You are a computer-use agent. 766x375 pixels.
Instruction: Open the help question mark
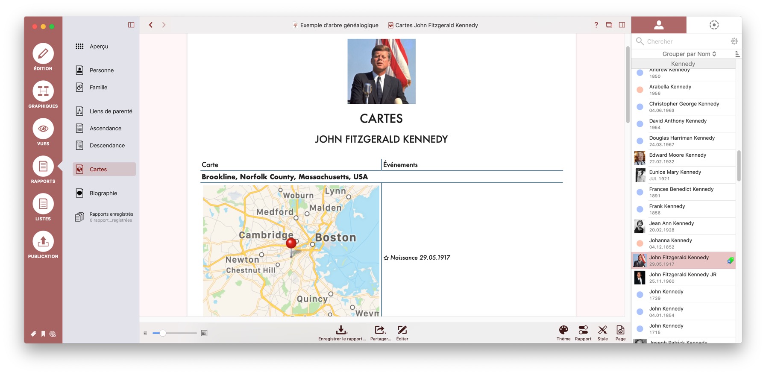[596, 25]
